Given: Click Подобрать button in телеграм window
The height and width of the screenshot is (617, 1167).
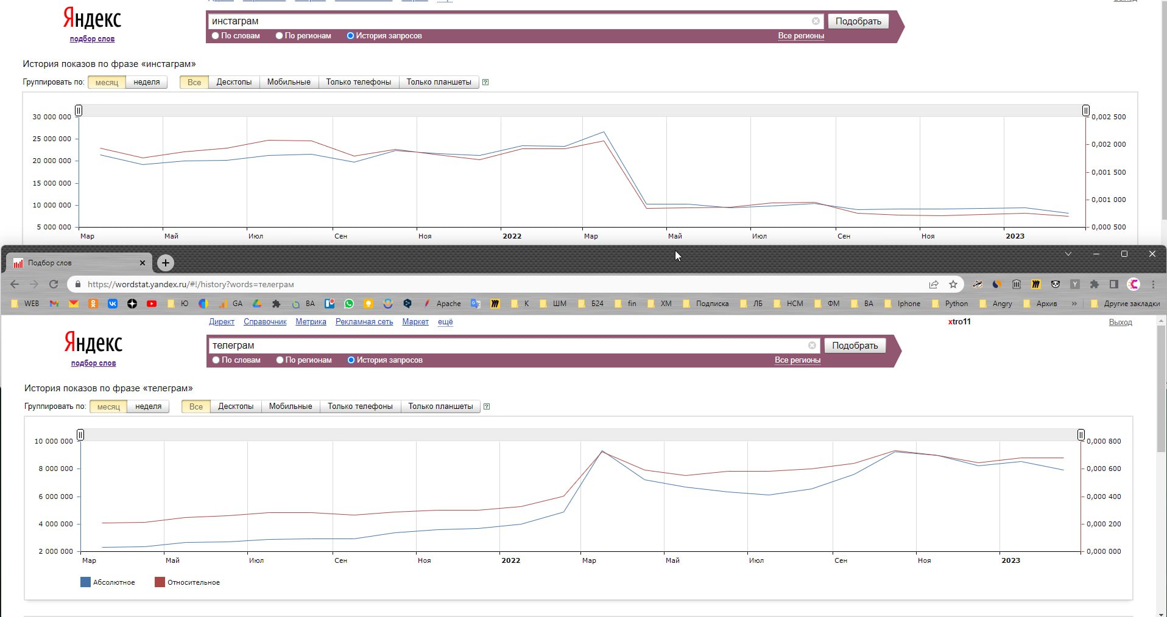Looking at the screenshot, I should pyautogui.click(x=855, y=346).
